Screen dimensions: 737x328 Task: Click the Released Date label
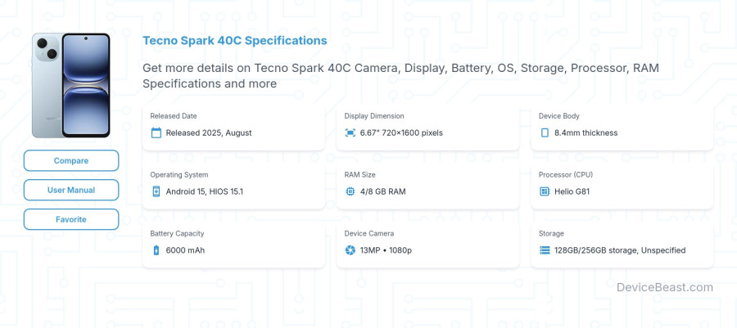[x=174, y=116]
